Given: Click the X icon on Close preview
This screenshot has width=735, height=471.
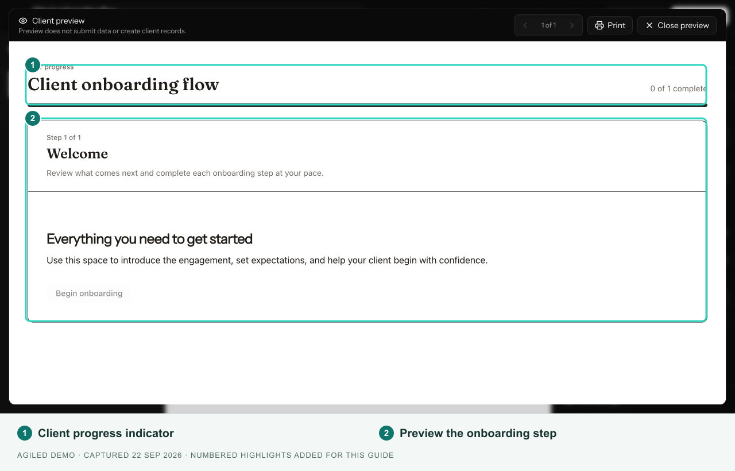Looking at the screenshot, I should [x=649, y=25].
